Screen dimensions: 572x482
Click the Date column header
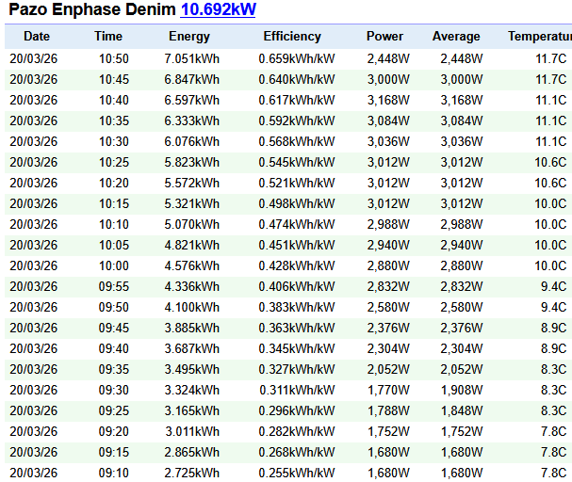pos(37,37)
